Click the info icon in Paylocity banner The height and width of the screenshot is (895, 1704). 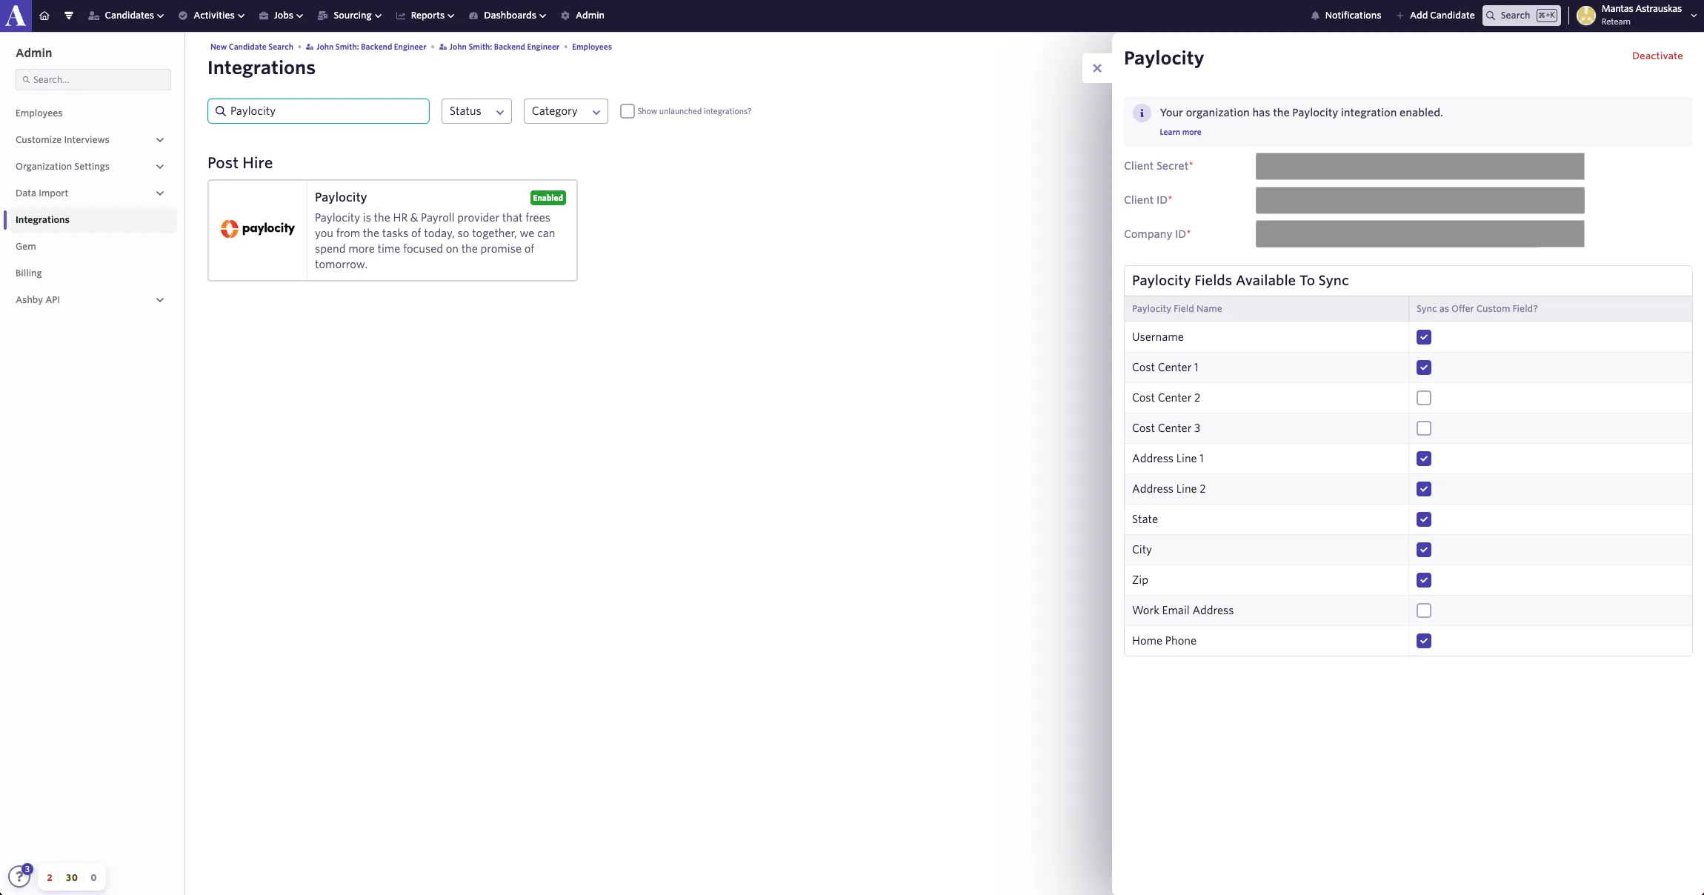1142,113
